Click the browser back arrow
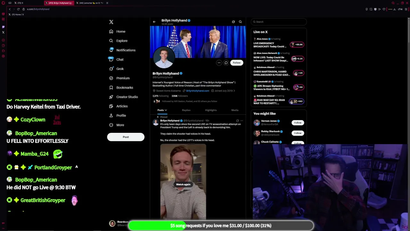This screenshot has width=410, height=231. [x=10, y=9]
